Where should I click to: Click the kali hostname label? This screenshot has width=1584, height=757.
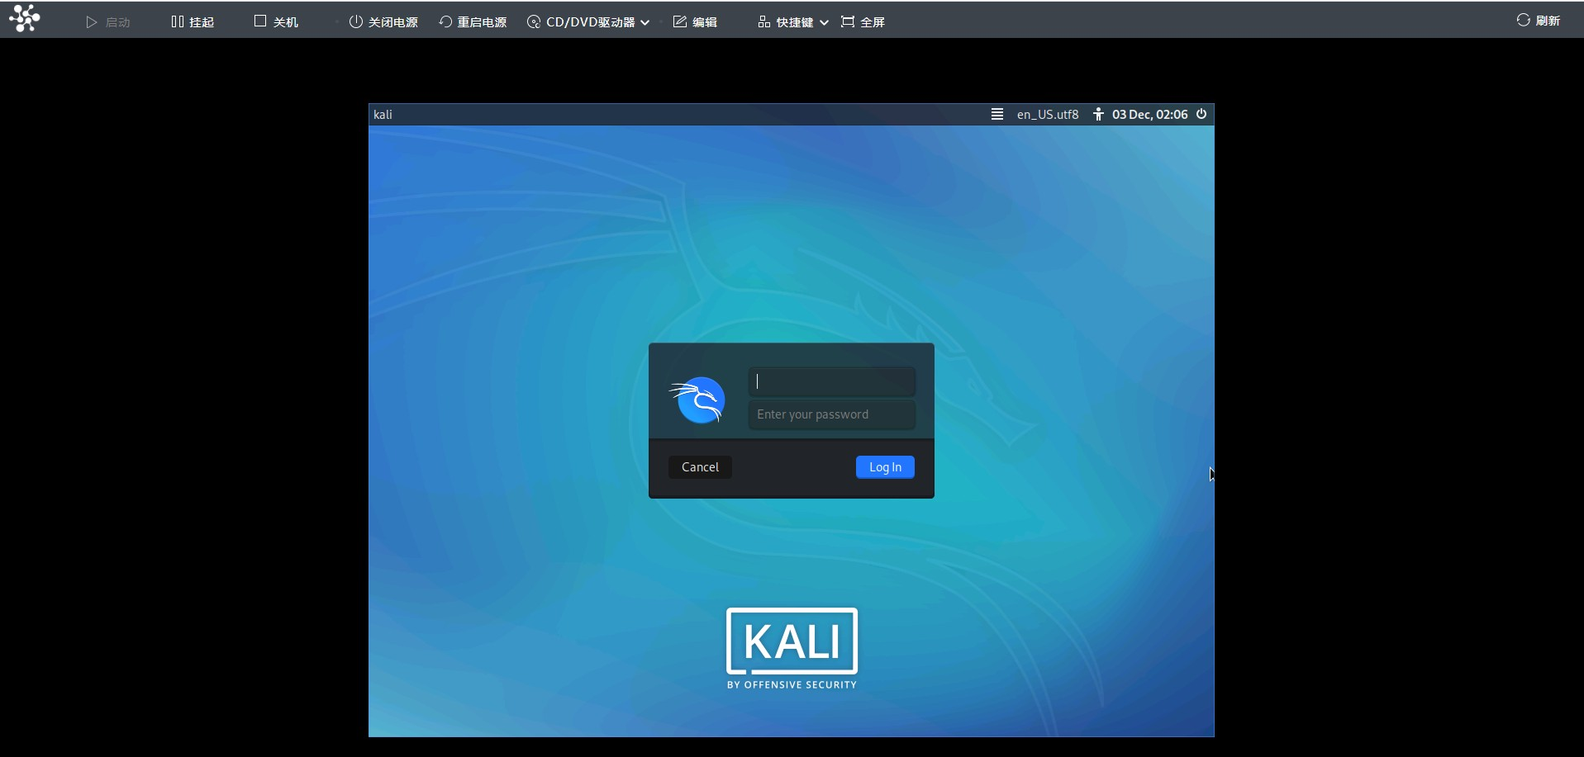coord(383,115)
